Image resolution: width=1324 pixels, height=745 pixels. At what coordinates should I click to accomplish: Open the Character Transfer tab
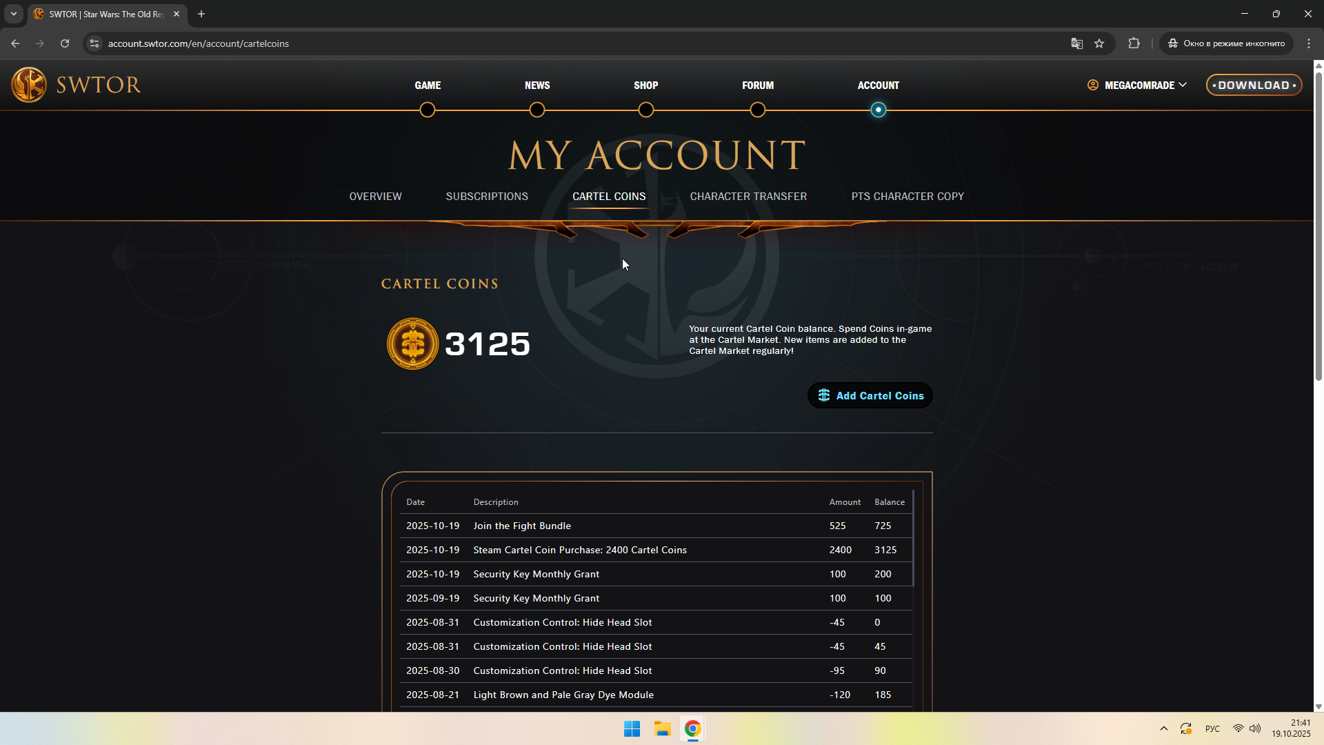click(x=748, y=197)
